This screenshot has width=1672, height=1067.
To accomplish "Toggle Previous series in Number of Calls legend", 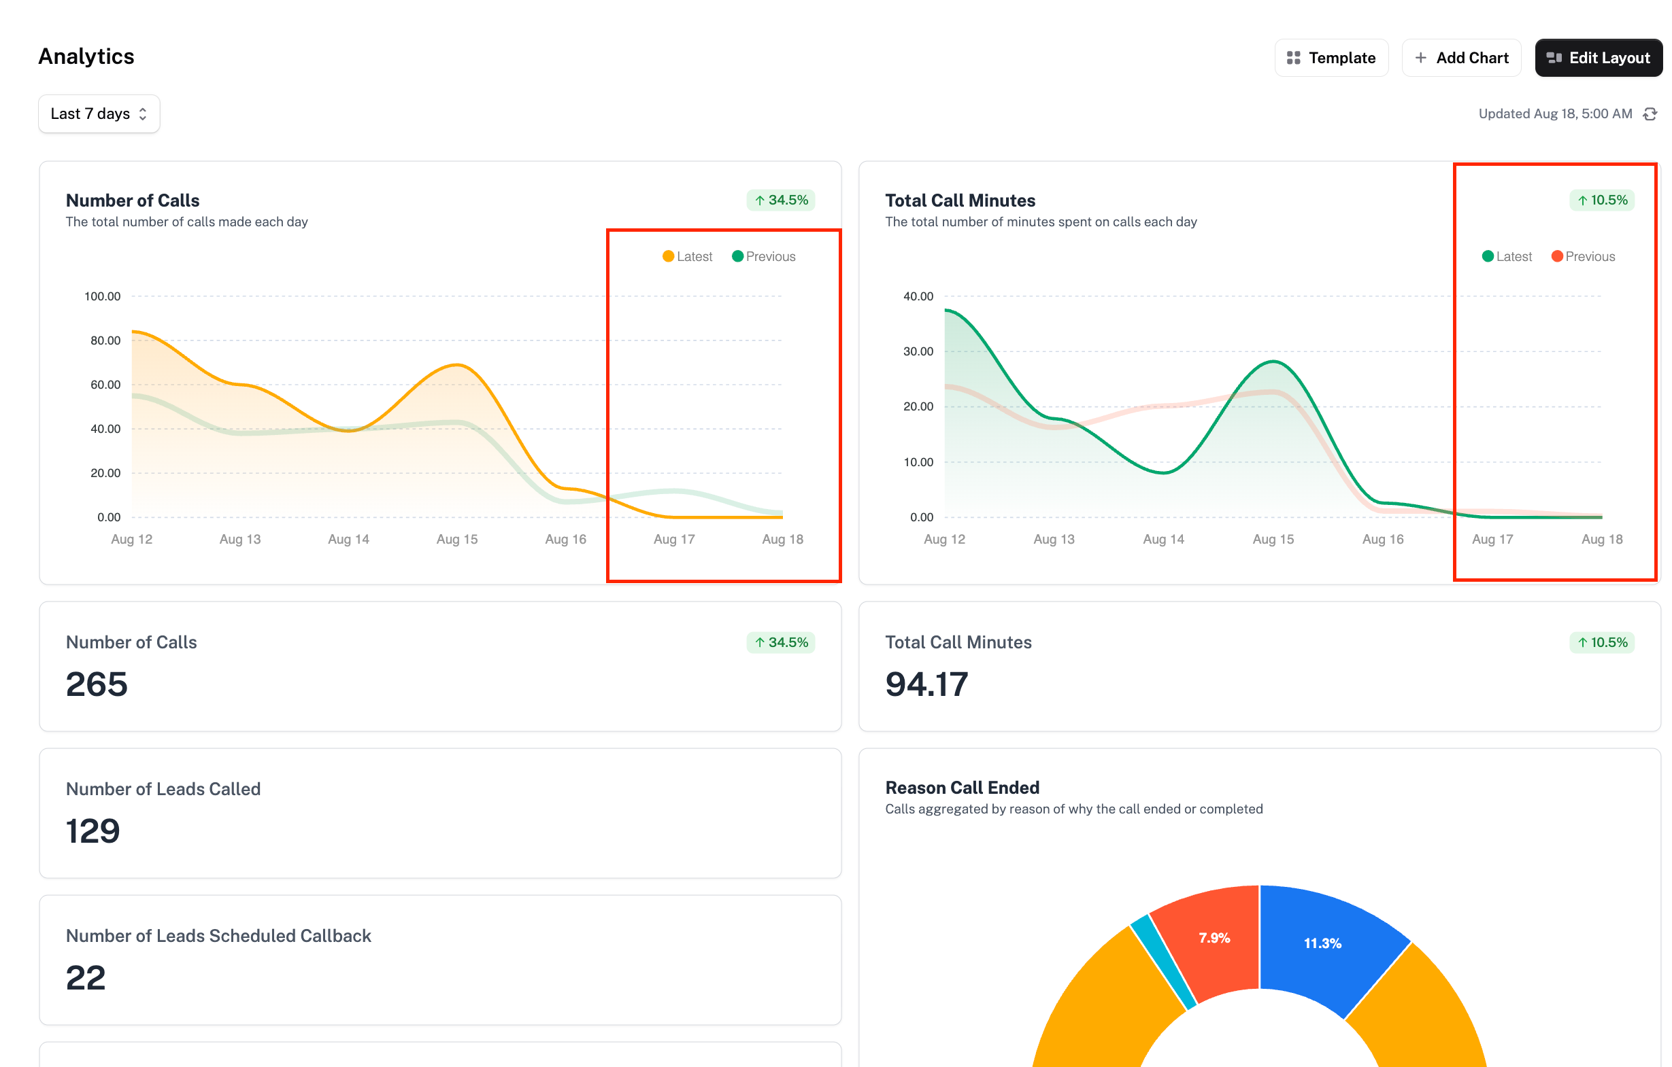I will pyautogui.click(x=764, y=257).
